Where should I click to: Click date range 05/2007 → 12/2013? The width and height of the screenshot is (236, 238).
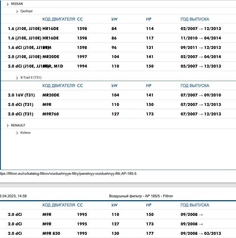point(201,66)
